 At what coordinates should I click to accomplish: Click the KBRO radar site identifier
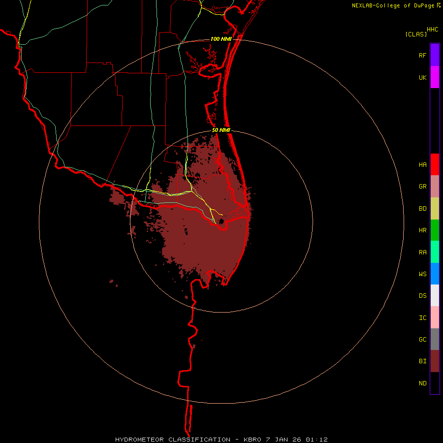pos(253,440)
